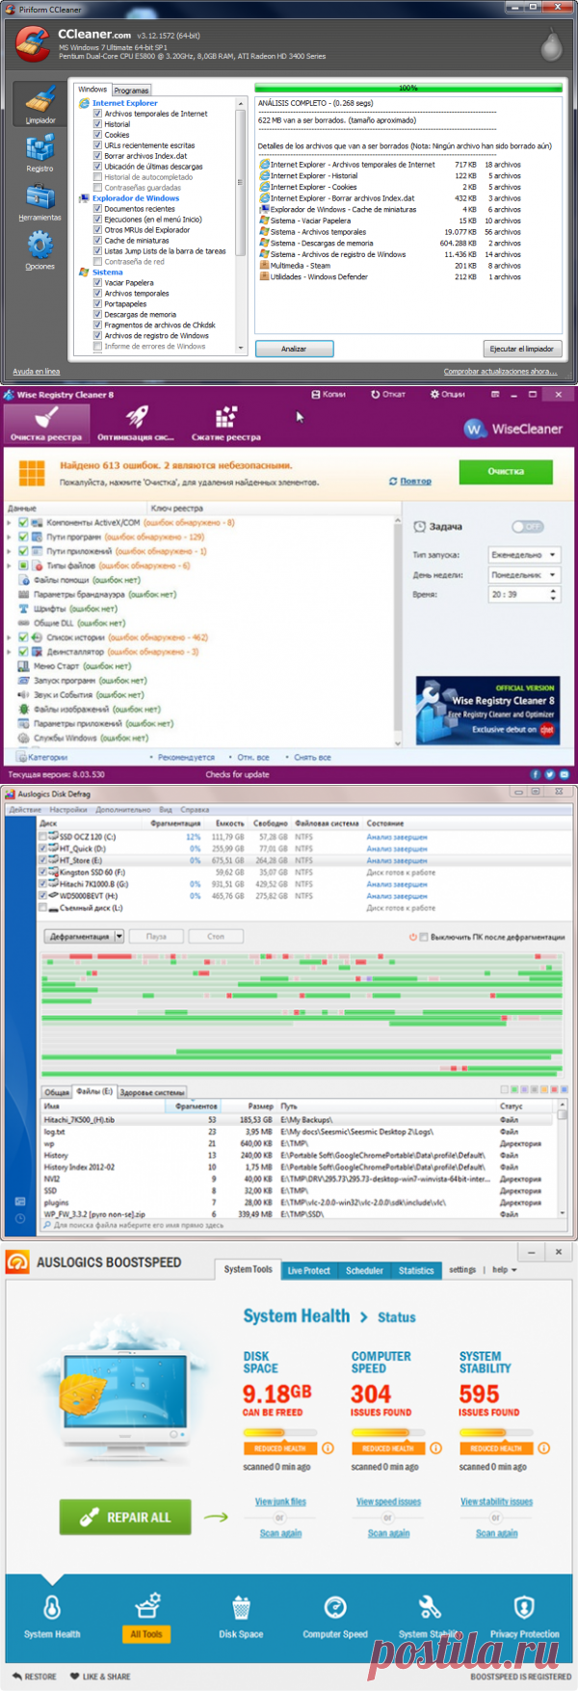Image resolution: width=578 pixels, height=1691 pixels.
Task: Click the CCleaner 100% progress bar
Action: click(x=408, y=88)
